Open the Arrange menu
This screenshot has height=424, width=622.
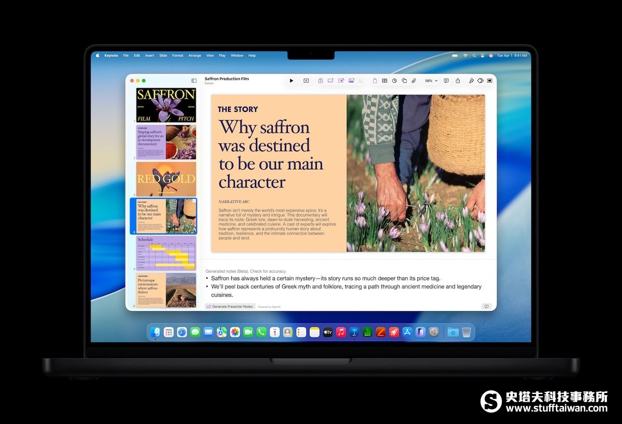coord(194,55)
